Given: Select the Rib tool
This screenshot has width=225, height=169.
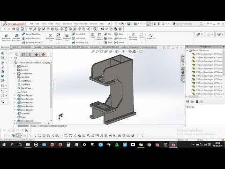Looking at the screenshot, I should pyautogui.click(x=107, y=34).
